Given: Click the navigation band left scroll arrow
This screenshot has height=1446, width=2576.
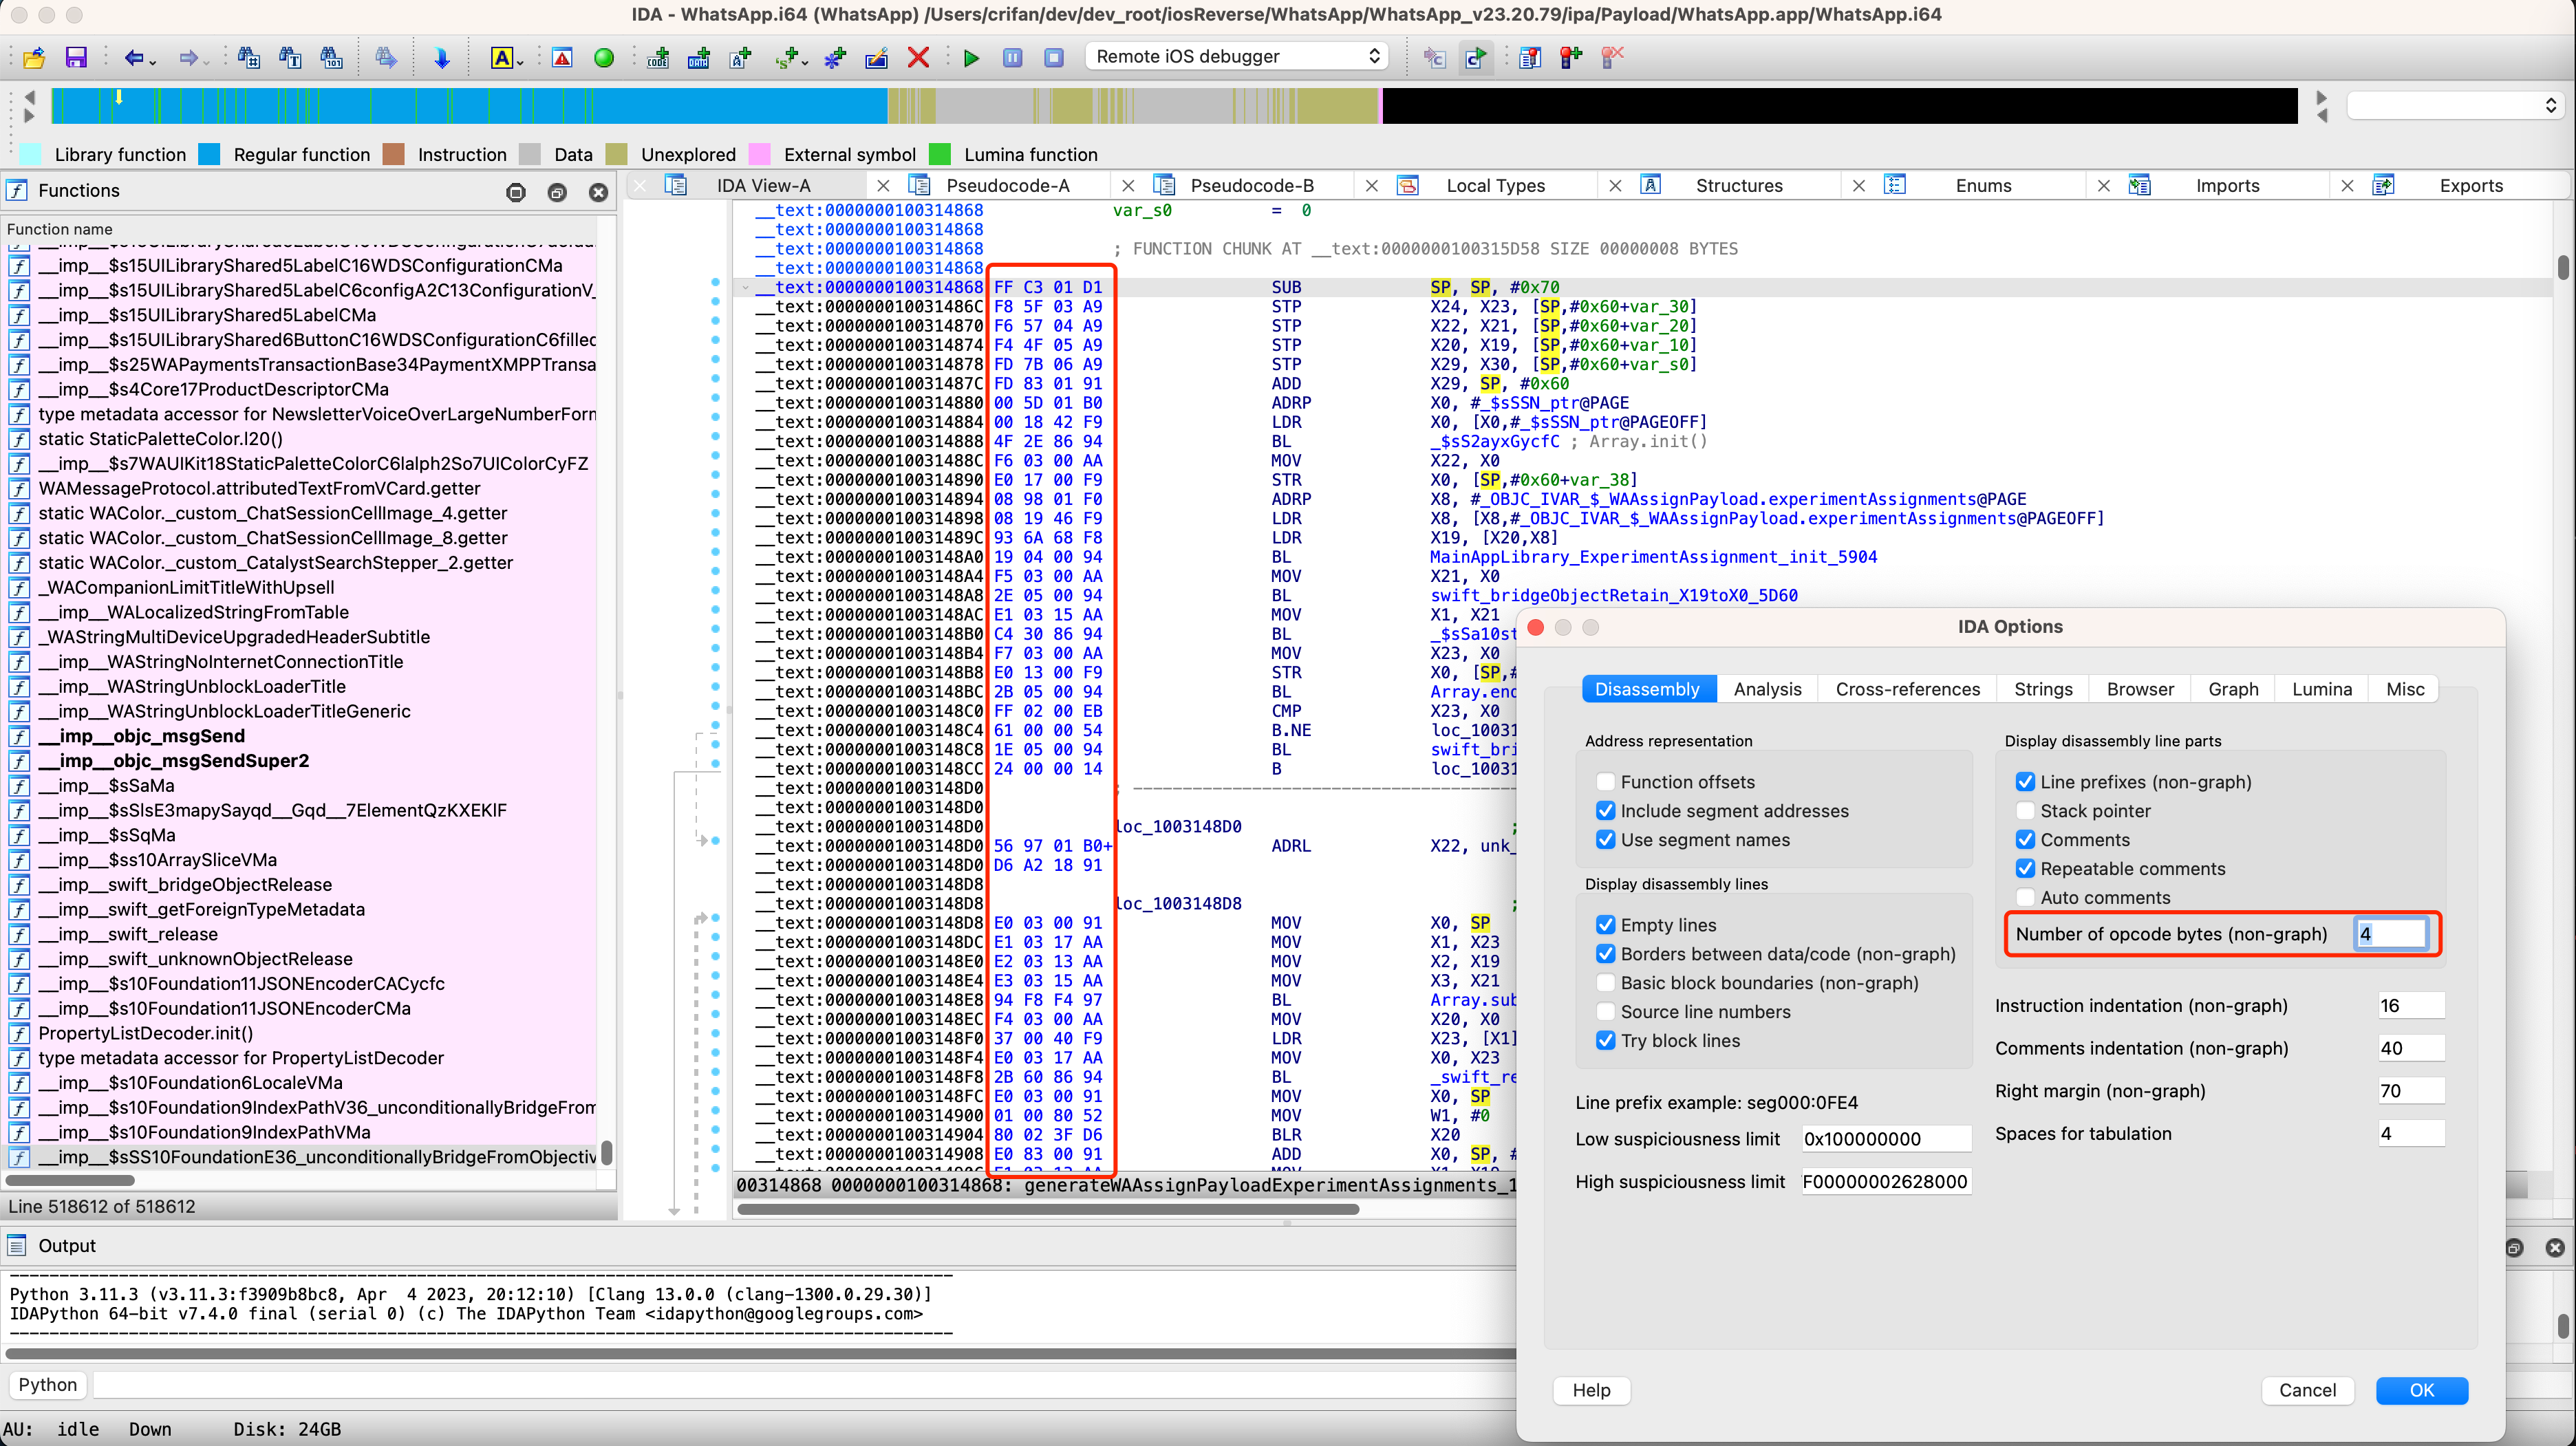Looking at the screenshot, I should pos(29,97).
